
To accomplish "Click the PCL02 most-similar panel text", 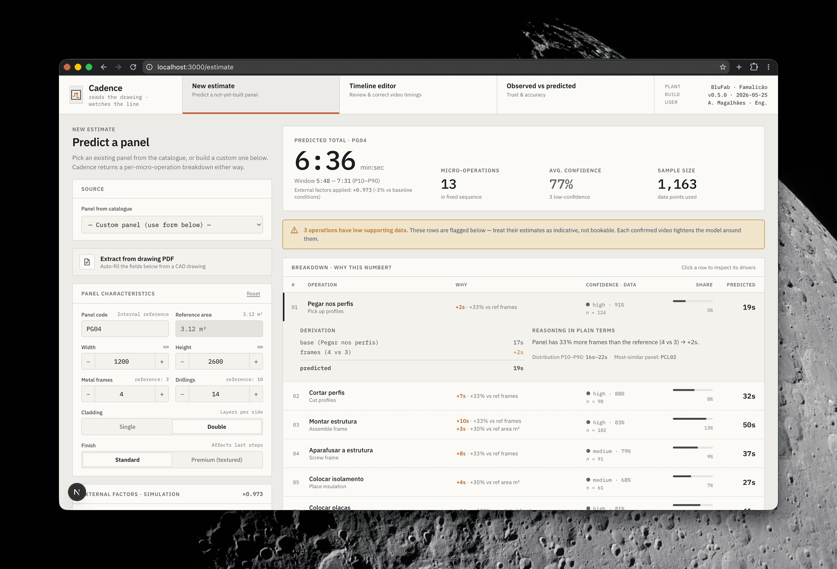I will 668,357.
